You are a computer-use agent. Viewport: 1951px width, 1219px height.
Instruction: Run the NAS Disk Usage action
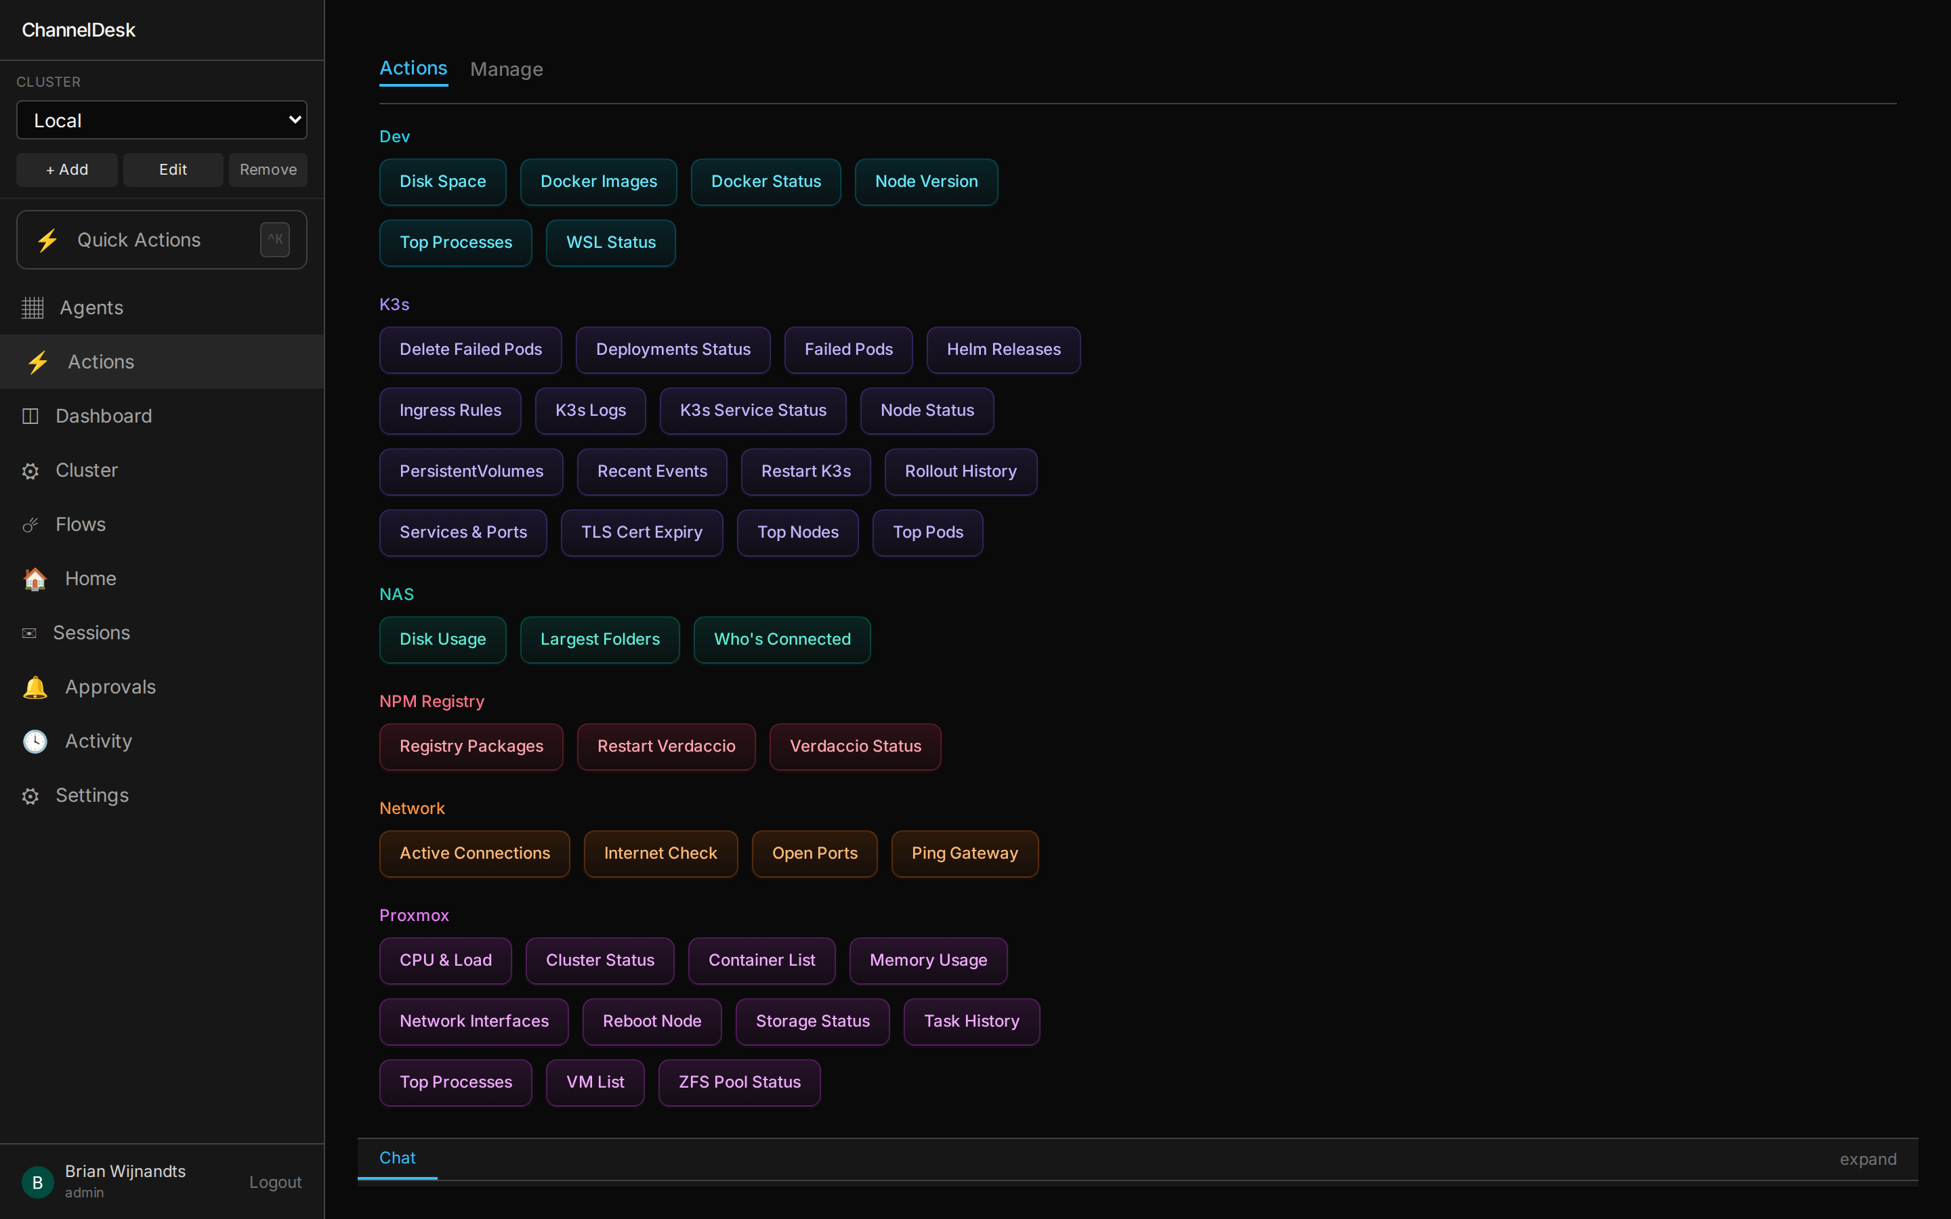pos(442,640)
